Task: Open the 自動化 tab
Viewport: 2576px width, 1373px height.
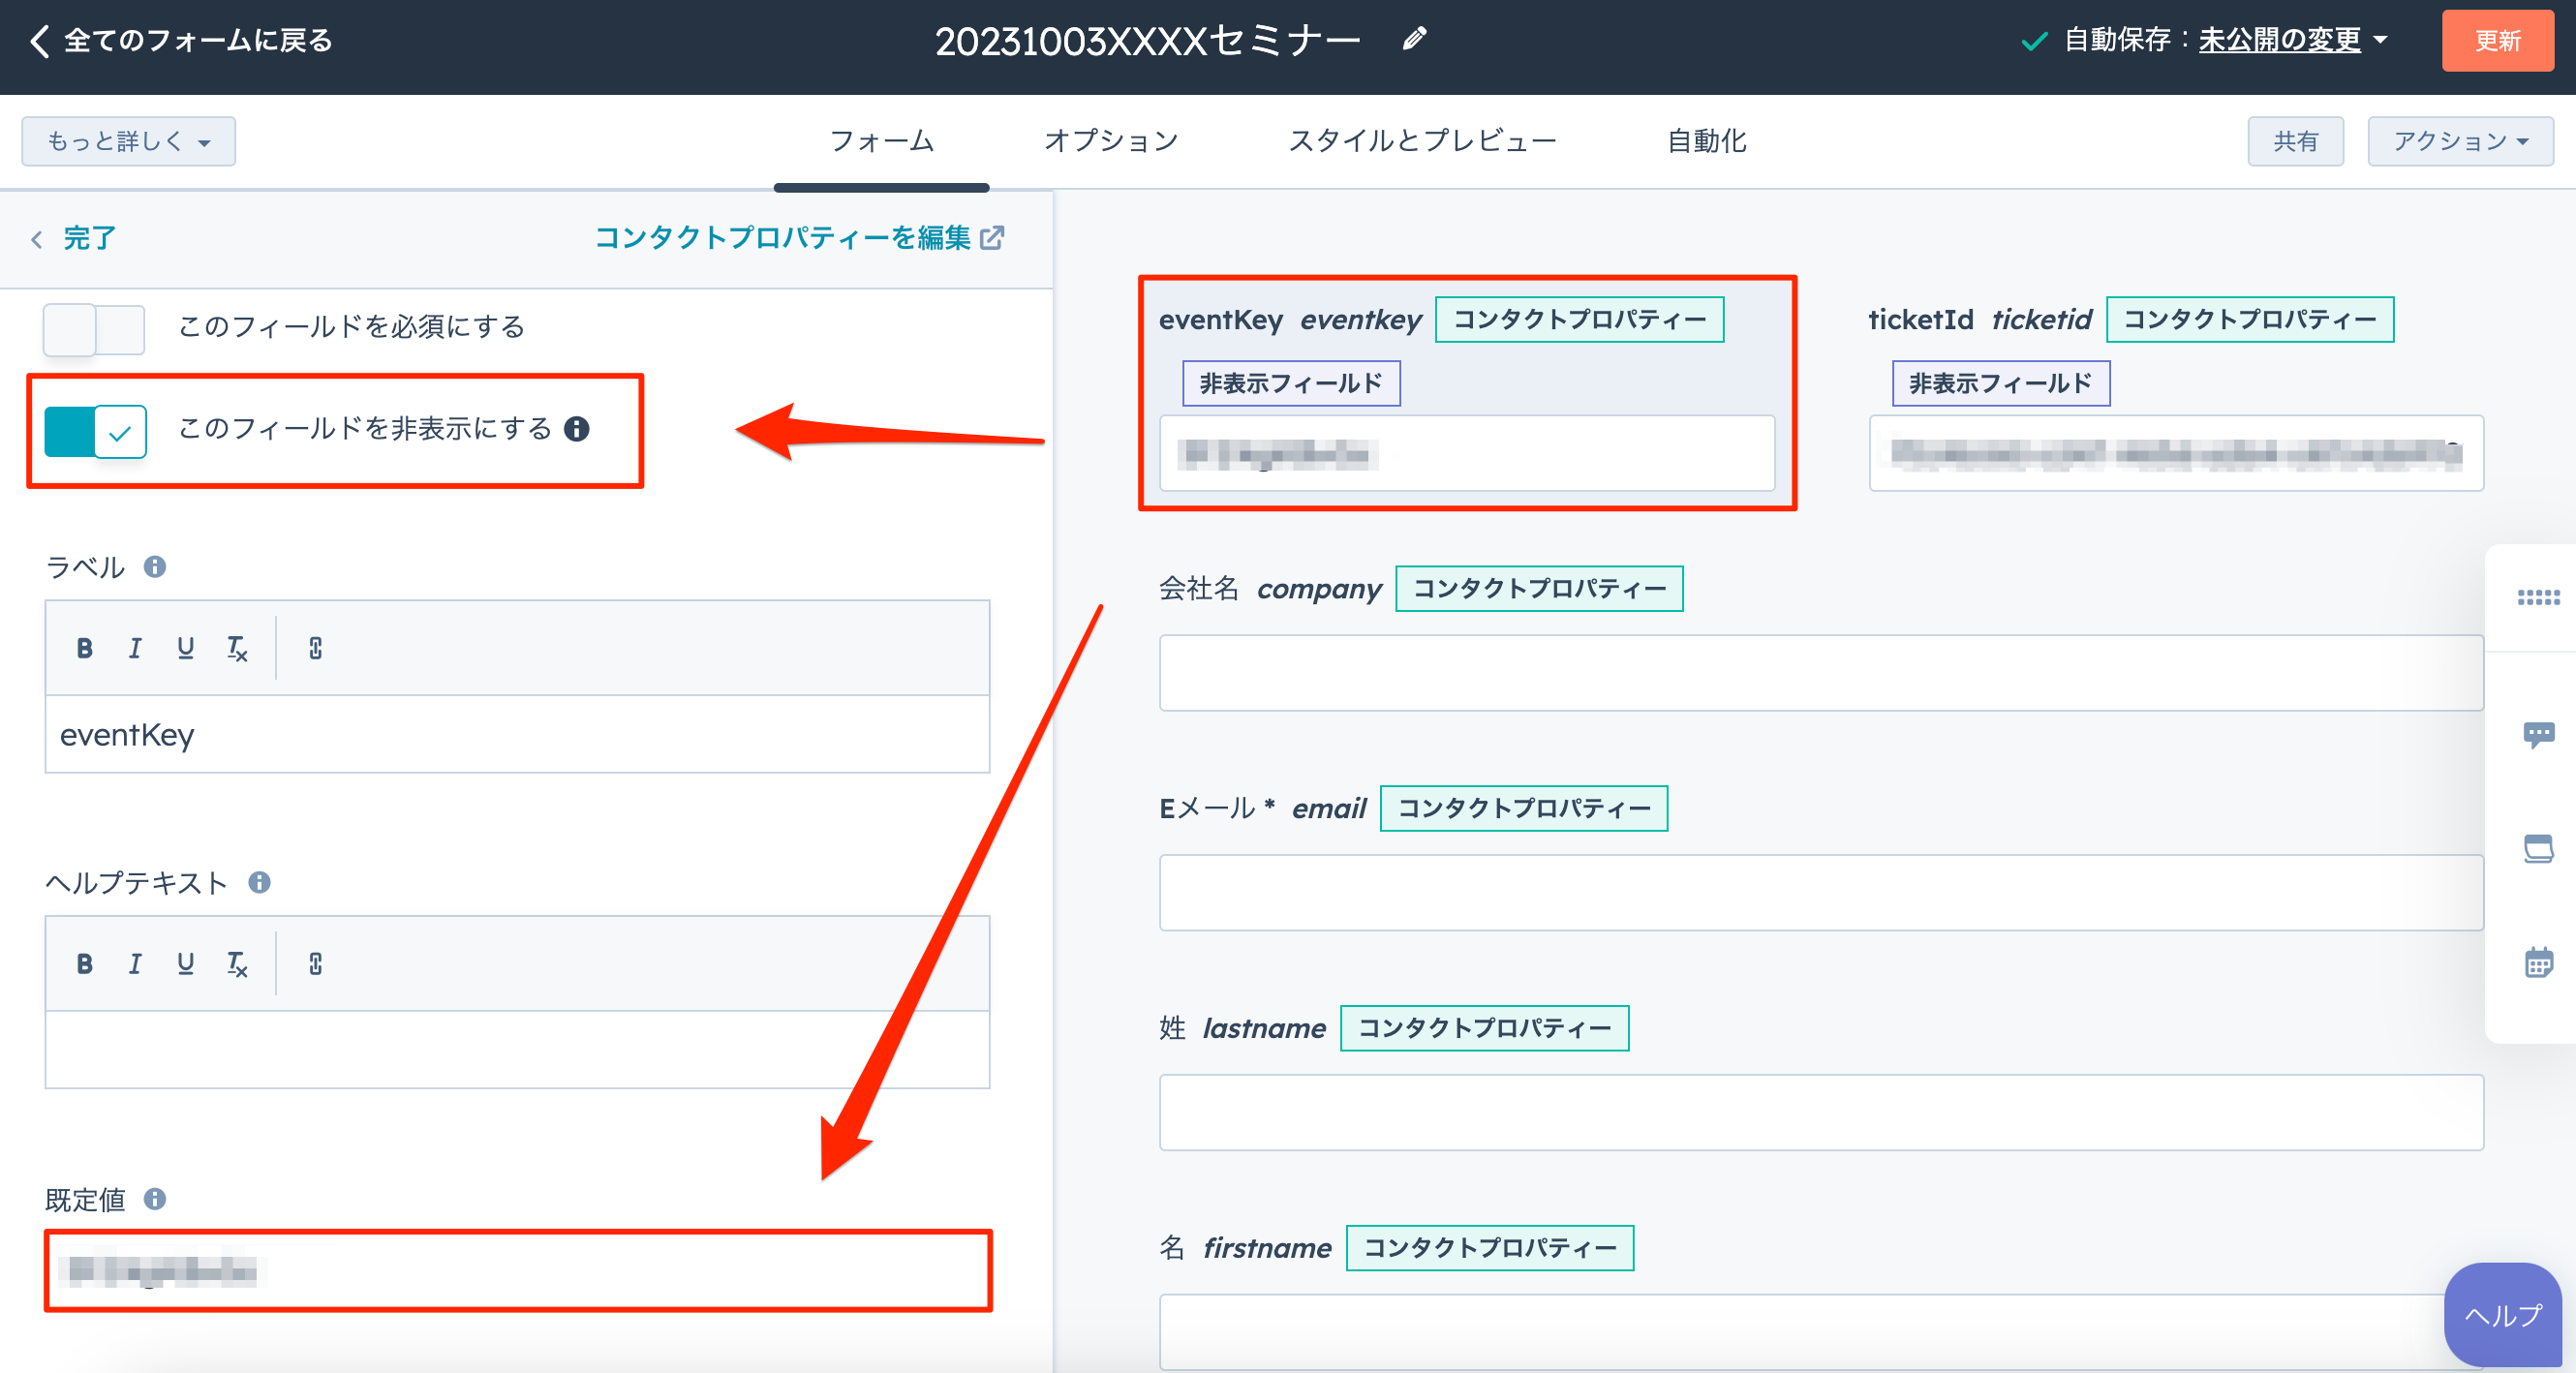Action: (x=1706, y=141)
